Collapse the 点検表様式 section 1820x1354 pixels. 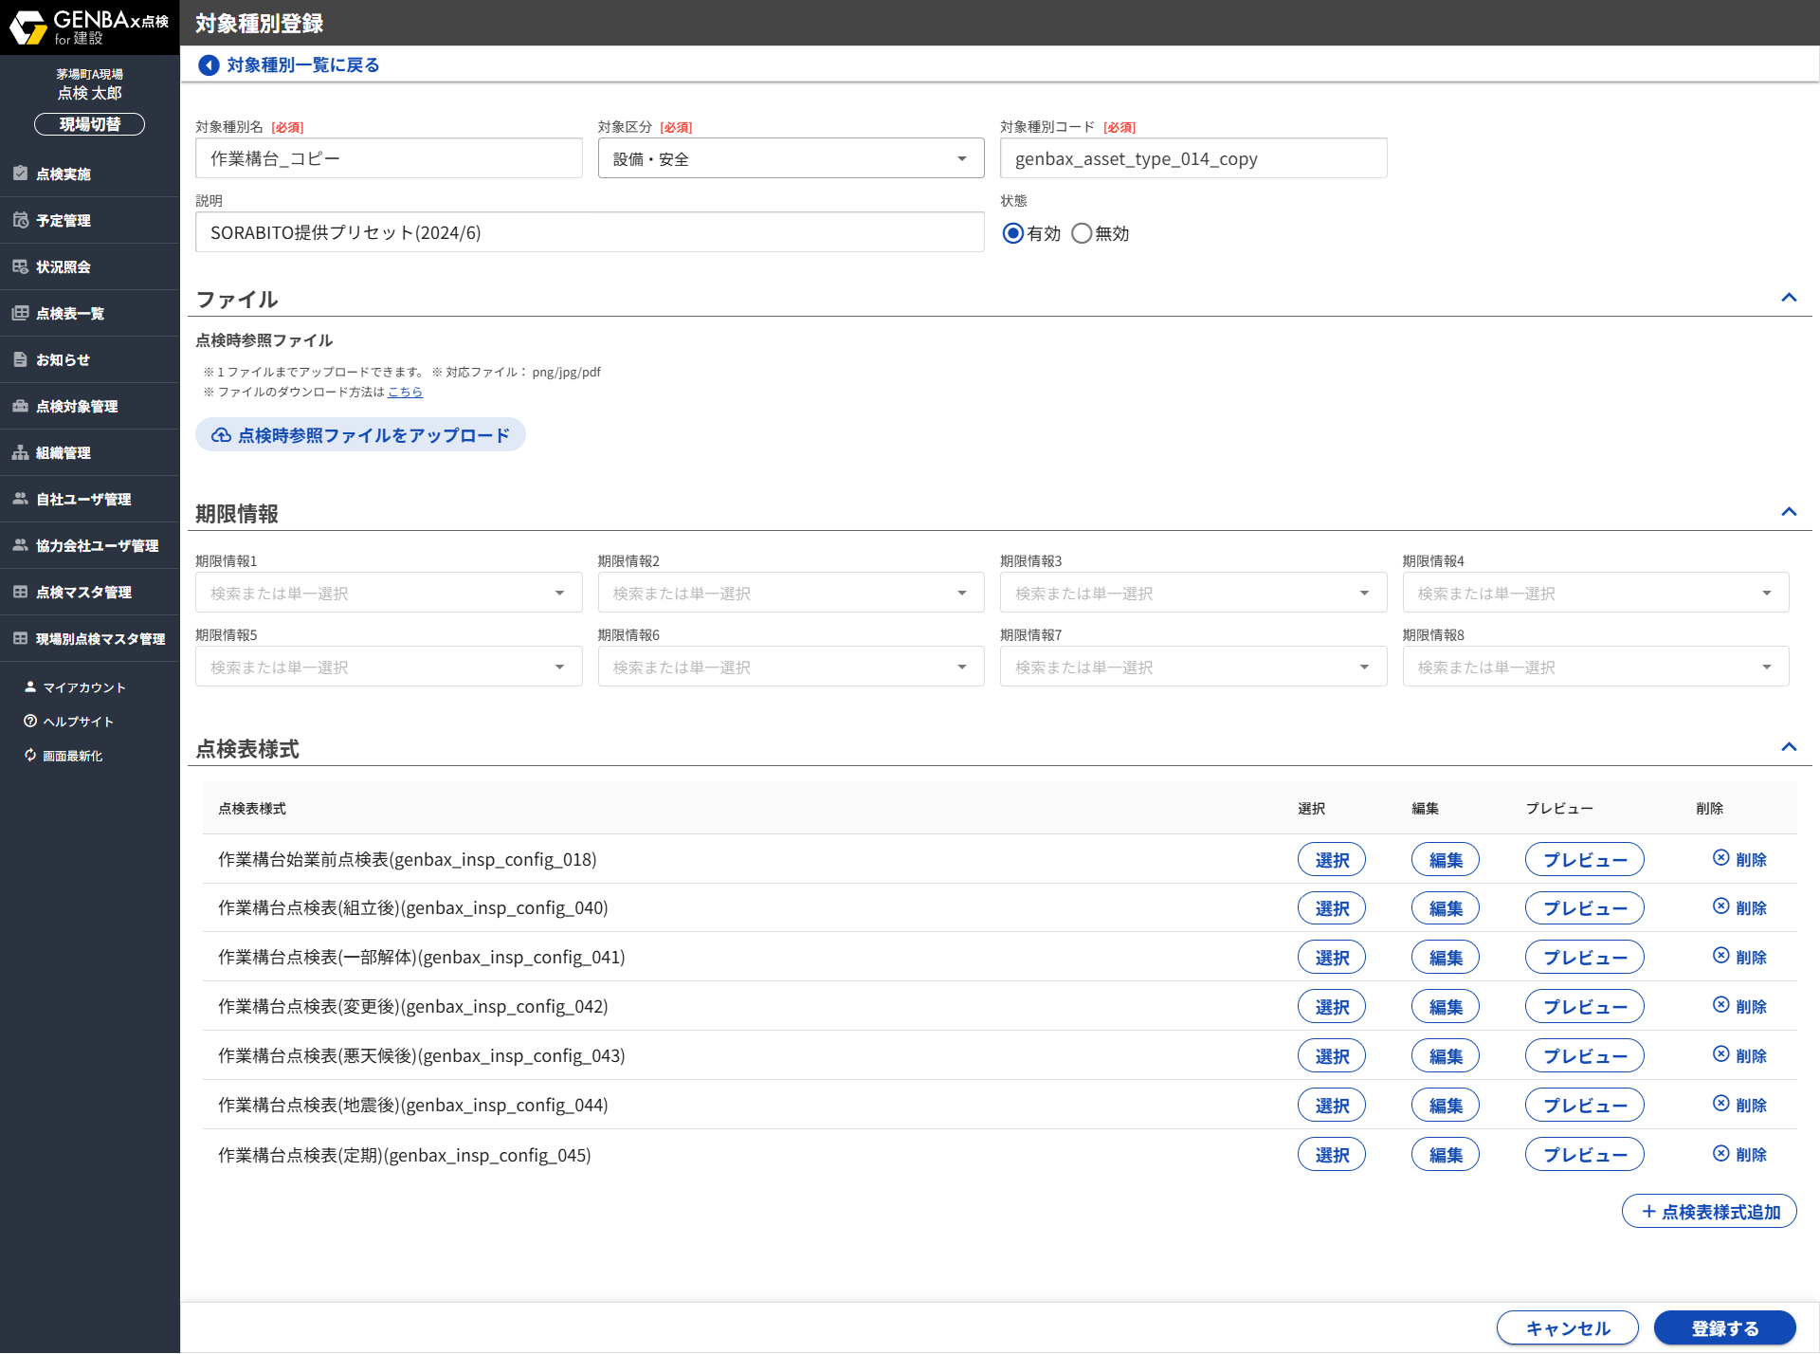(x=1788, y=747)
